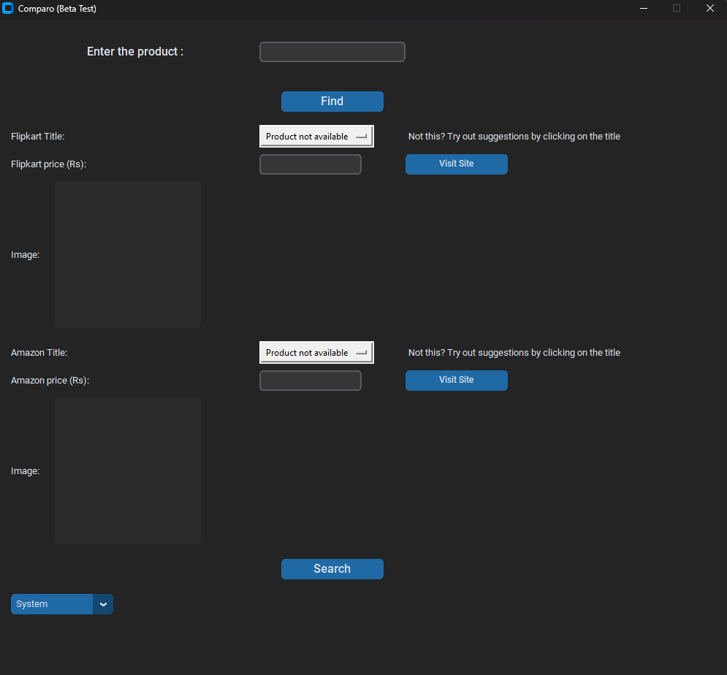Click the 'Enter the product :' label
The height and width of the screenshot is (675, 727).
pos(135,52)
